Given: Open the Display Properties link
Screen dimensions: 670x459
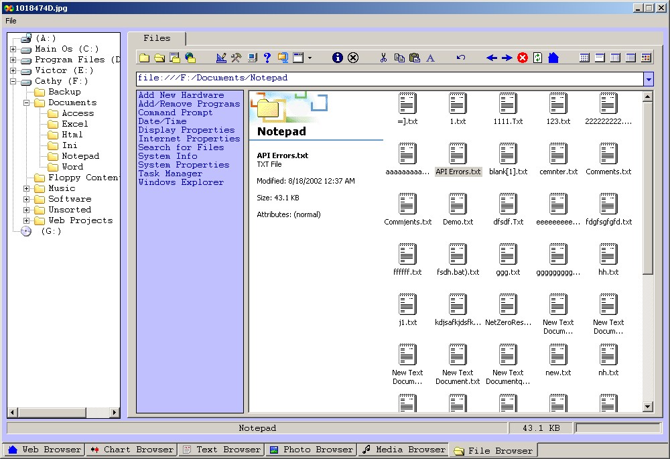Looking at the screenshot, I should 186,130.
